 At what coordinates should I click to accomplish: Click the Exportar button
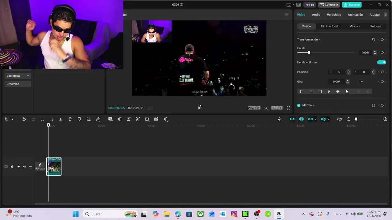point(352,5)
